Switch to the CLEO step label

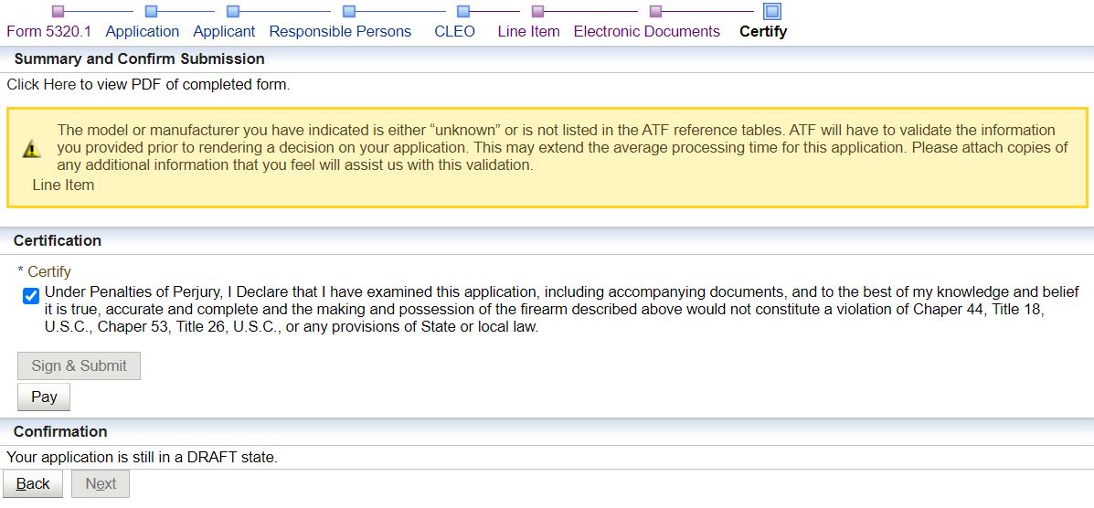coord(454,31)
